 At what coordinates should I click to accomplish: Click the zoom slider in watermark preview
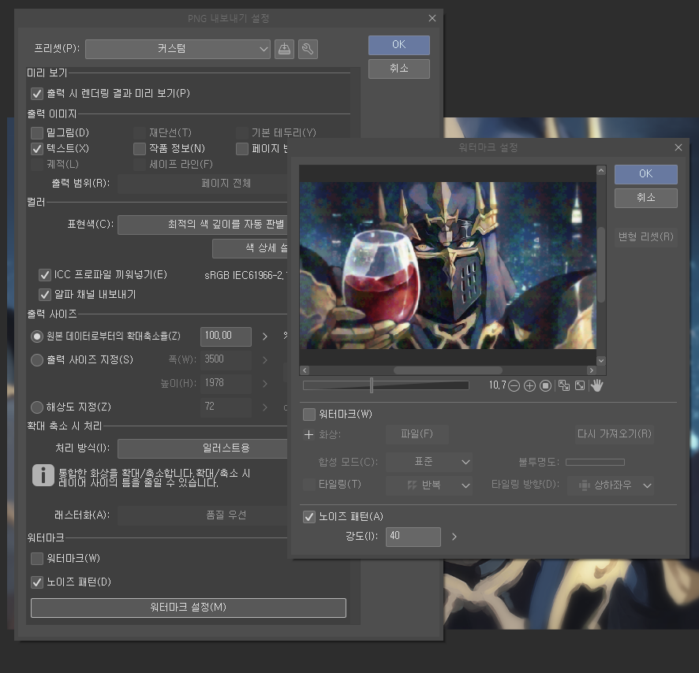(386, 385)
